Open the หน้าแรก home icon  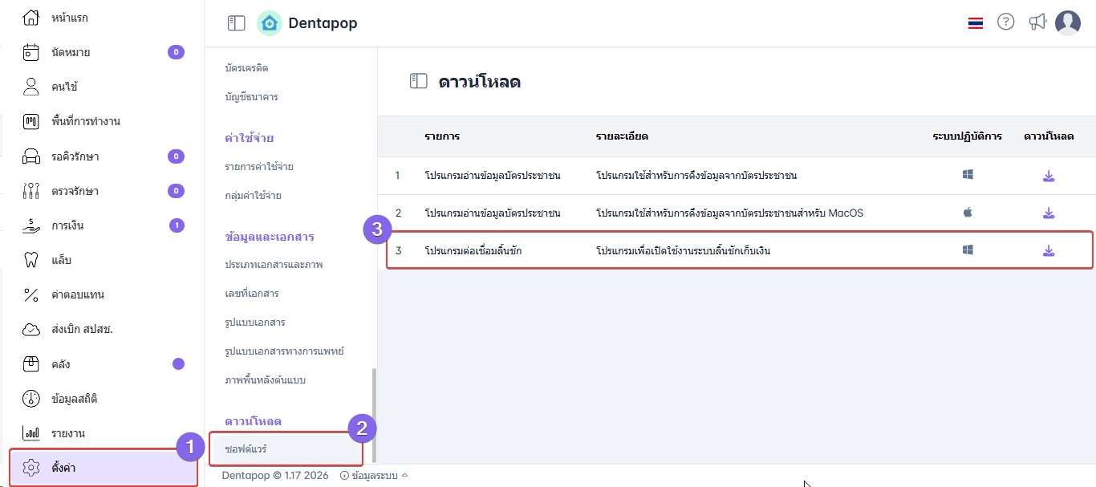(x=31, y=17)
